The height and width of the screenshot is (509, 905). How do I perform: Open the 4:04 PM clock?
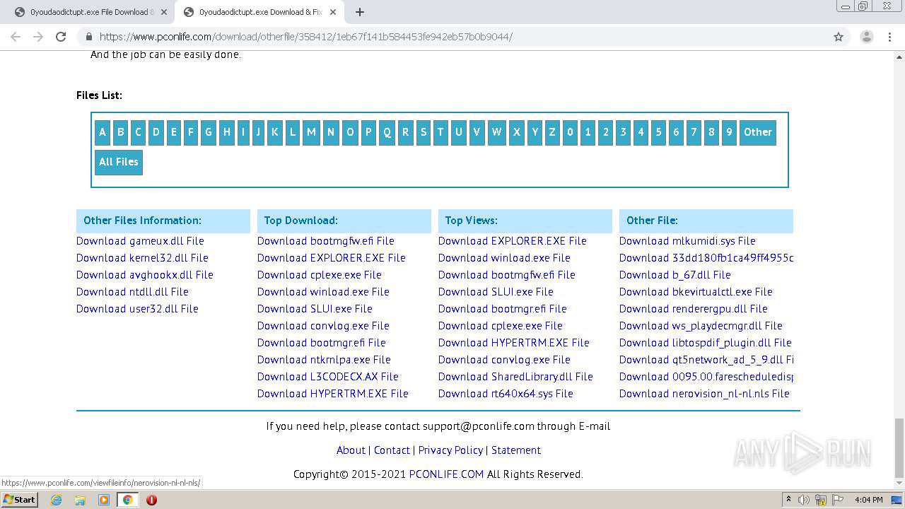(869, 500)
